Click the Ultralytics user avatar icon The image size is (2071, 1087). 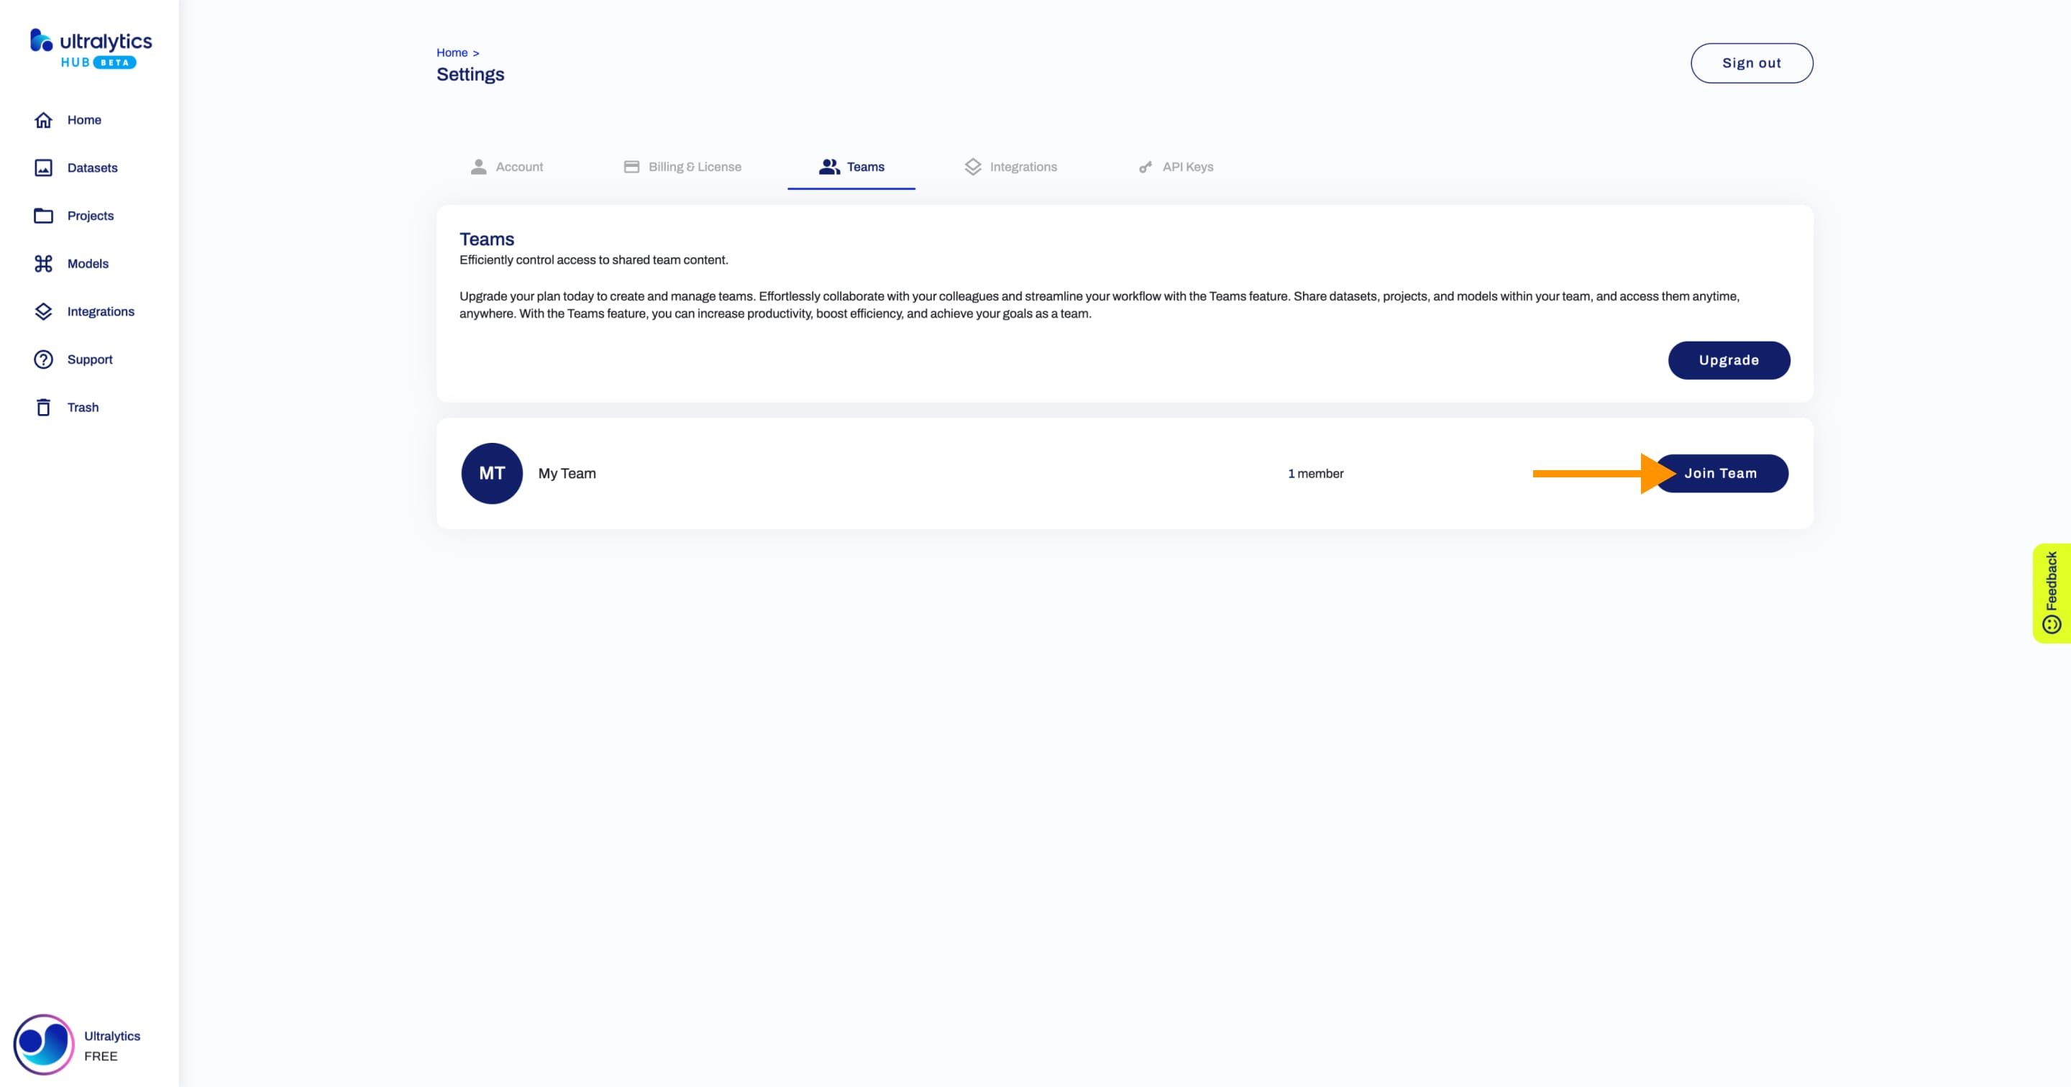[42, 1043]
